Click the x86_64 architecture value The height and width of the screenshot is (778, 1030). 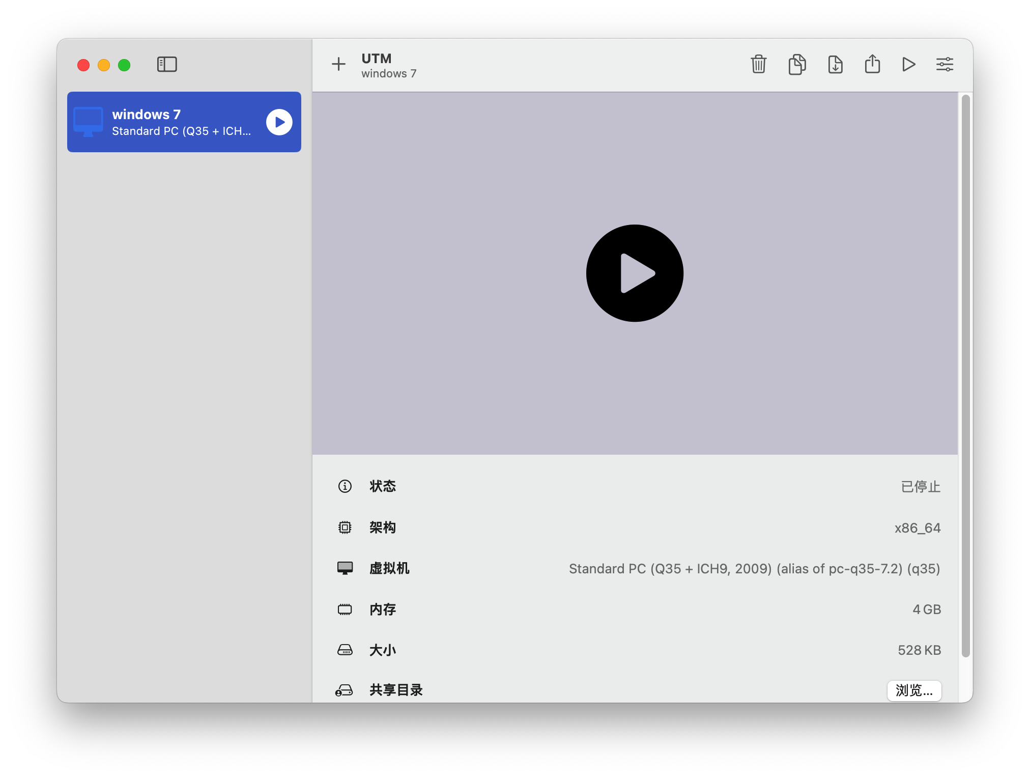pyautogui.click(x=918, y=527)
